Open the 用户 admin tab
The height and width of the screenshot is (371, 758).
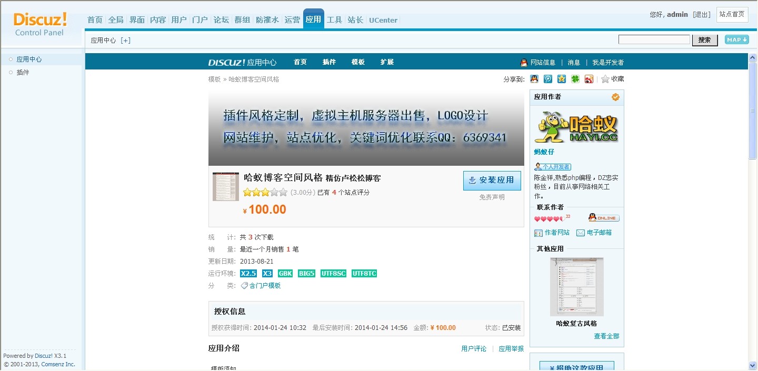pyautogui.click(x=179, y=20)
